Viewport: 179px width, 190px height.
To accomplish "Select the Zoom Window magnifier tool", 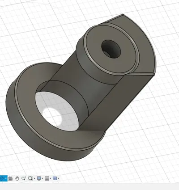I will click(30, 178).
